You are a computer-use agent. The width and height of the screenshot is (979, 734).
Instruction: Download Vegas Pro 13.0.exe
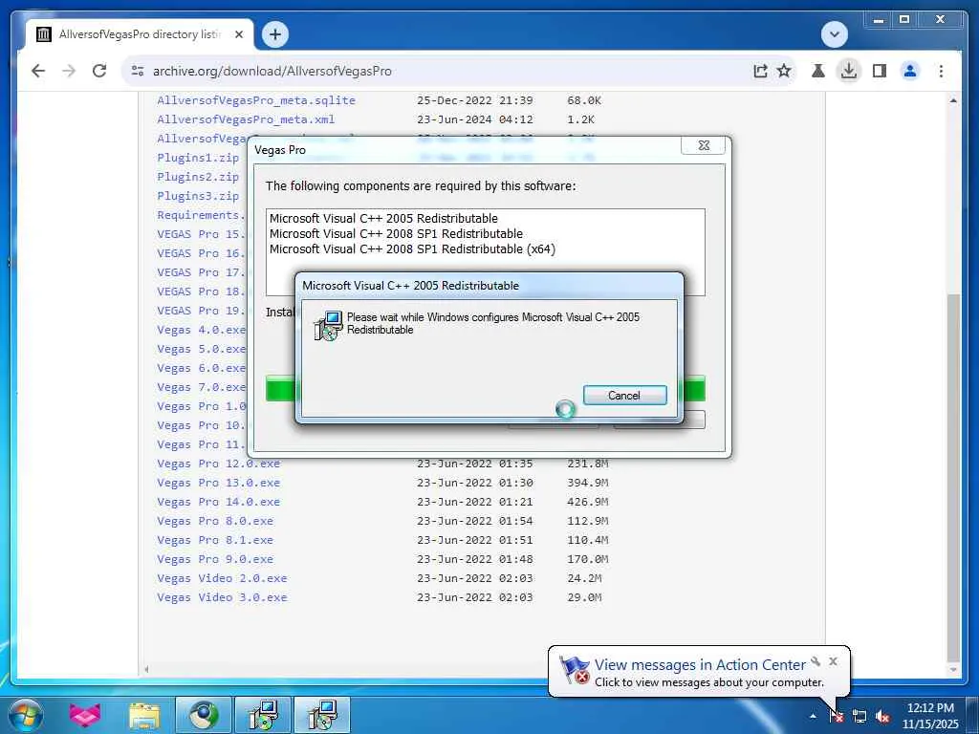coord(219,483)
